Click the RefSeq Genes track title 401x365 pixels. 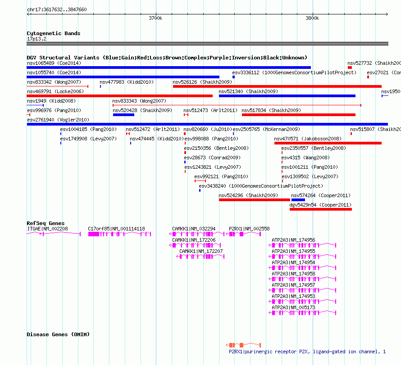pos(46,223)
